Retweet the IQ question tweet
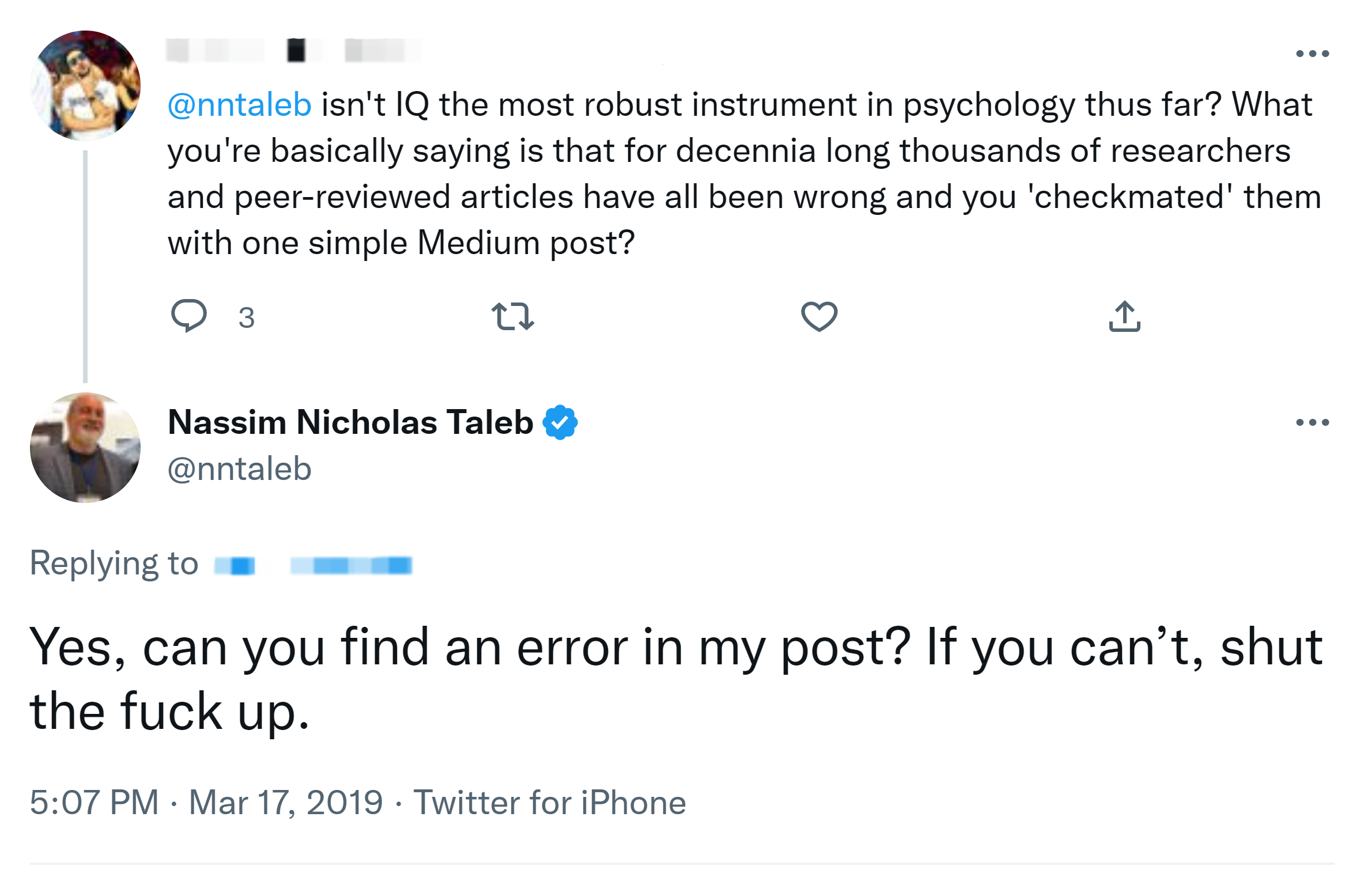Viewport: 1360px width, 881px height. 512,316
